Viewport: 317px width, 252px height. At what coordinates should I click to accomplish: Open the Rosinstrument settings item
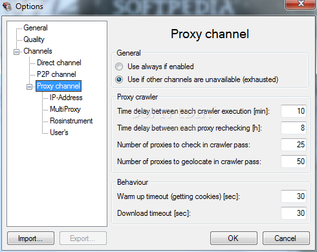71,121
